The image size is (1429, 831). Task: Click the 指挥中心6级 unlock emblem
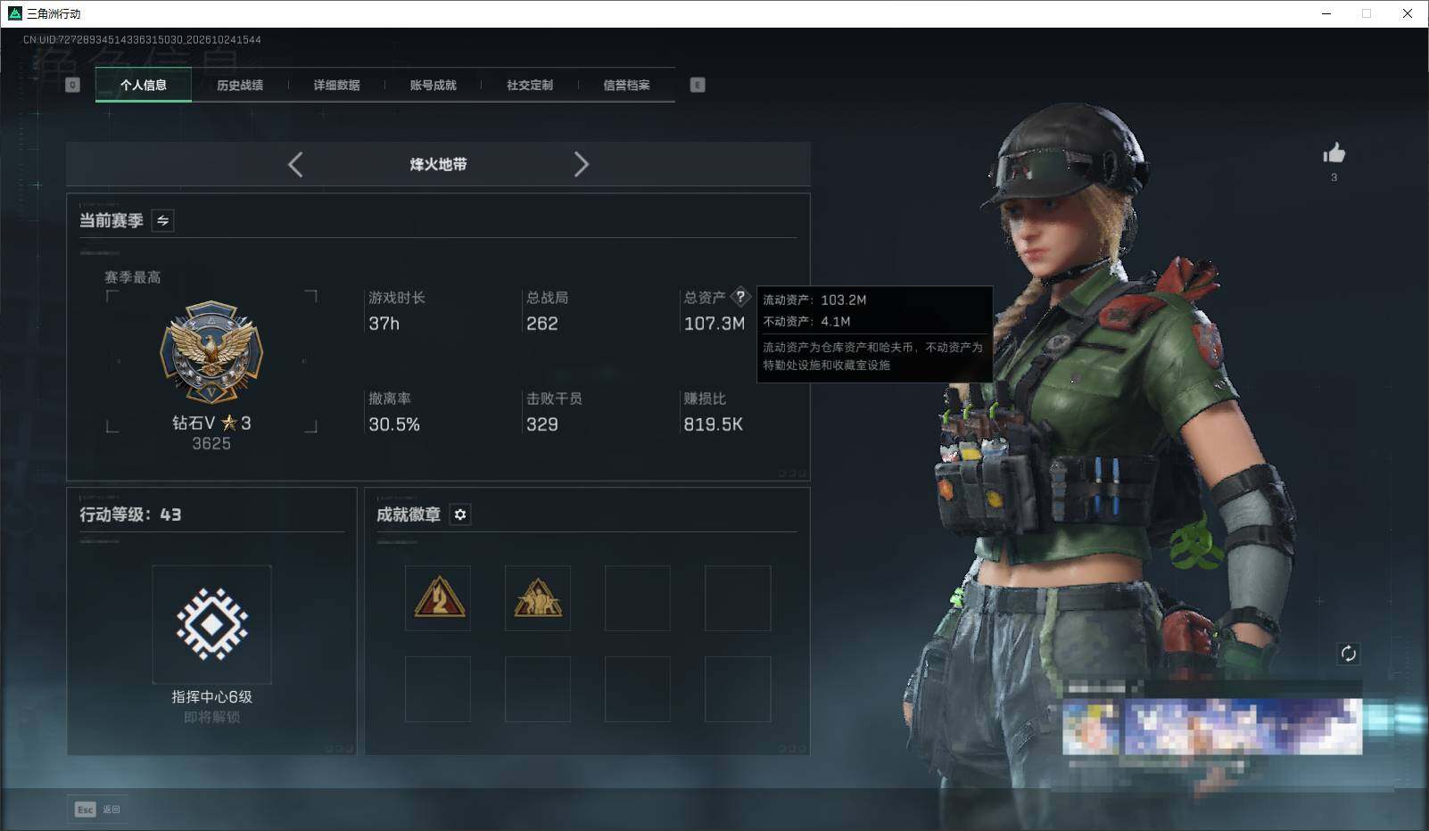[x=211, y=624]
